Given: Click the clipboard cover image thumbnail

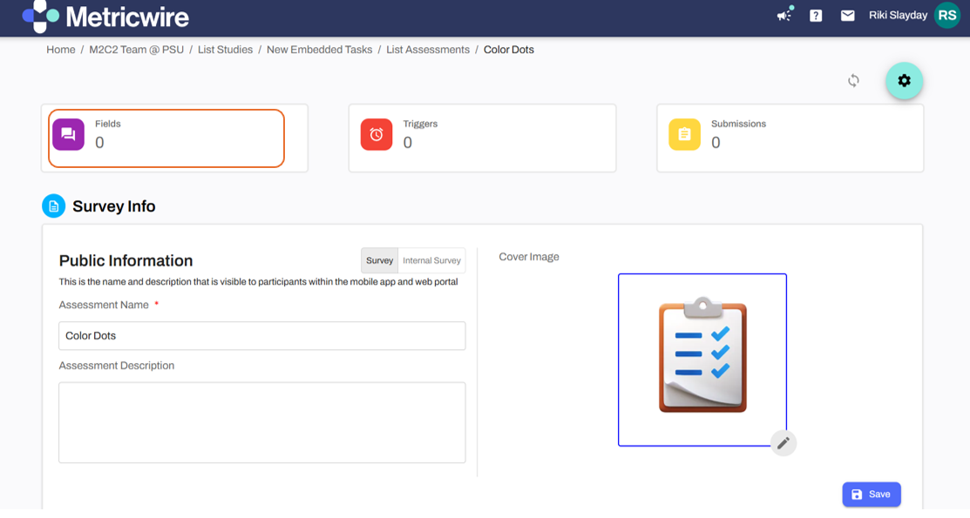Looking at the screenshot, I should (x=702, y=359).
